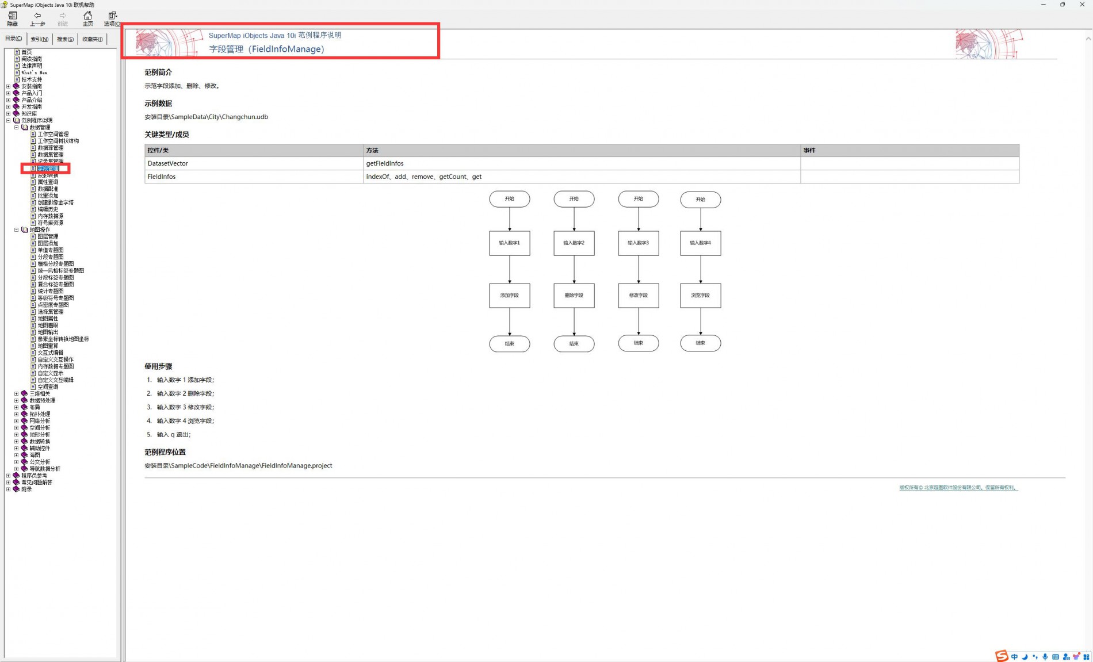Expand the 数据预处理 book node
Image resolution: width=1093 pixels, height=662 pixels.
16,401
